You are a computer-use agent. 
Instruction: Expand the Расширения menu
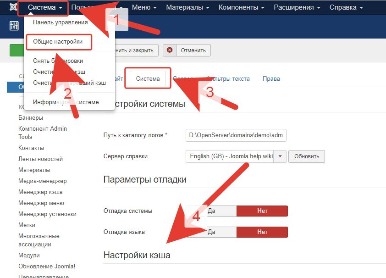click(297, 7)
